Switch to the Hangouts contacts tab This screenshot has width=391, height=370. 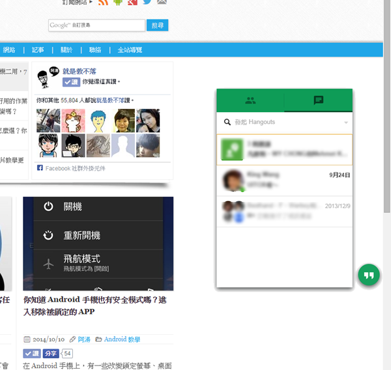250,100
